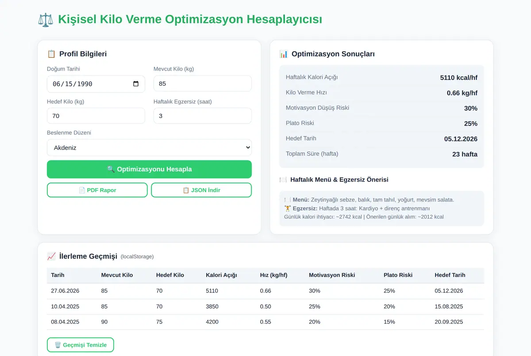This screenshot has height=356, width=531.
Task: Select the 27.06.2026 history row date
Action: [x=65, y=291]
